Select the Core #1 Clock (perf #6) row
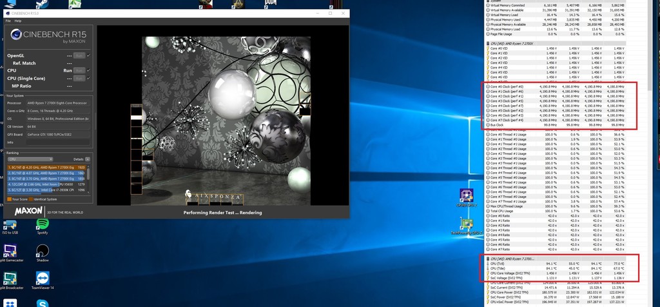 pyautogui.click(x=556, y=91)
